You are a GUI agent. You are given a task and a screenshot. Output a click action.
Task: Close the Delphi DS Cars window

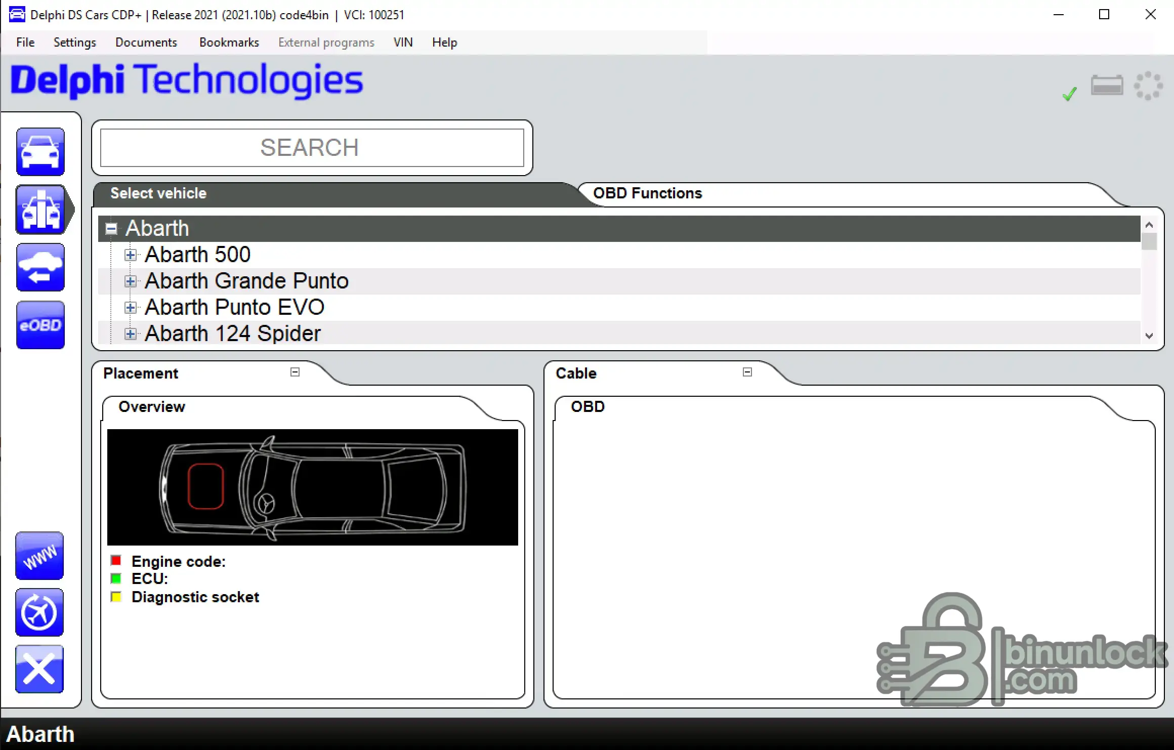1150,15
